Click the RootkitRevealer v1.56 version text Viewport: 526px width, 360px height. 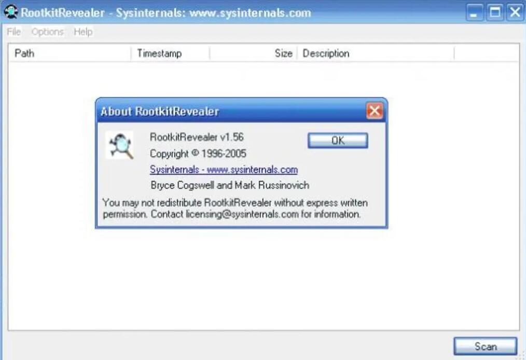pyautogui.click(x=197, y=137)
